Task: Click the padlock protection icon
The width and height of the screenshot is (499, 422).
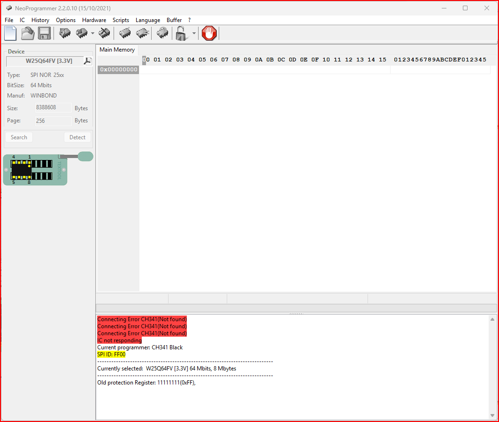Action: click(181, 33)
